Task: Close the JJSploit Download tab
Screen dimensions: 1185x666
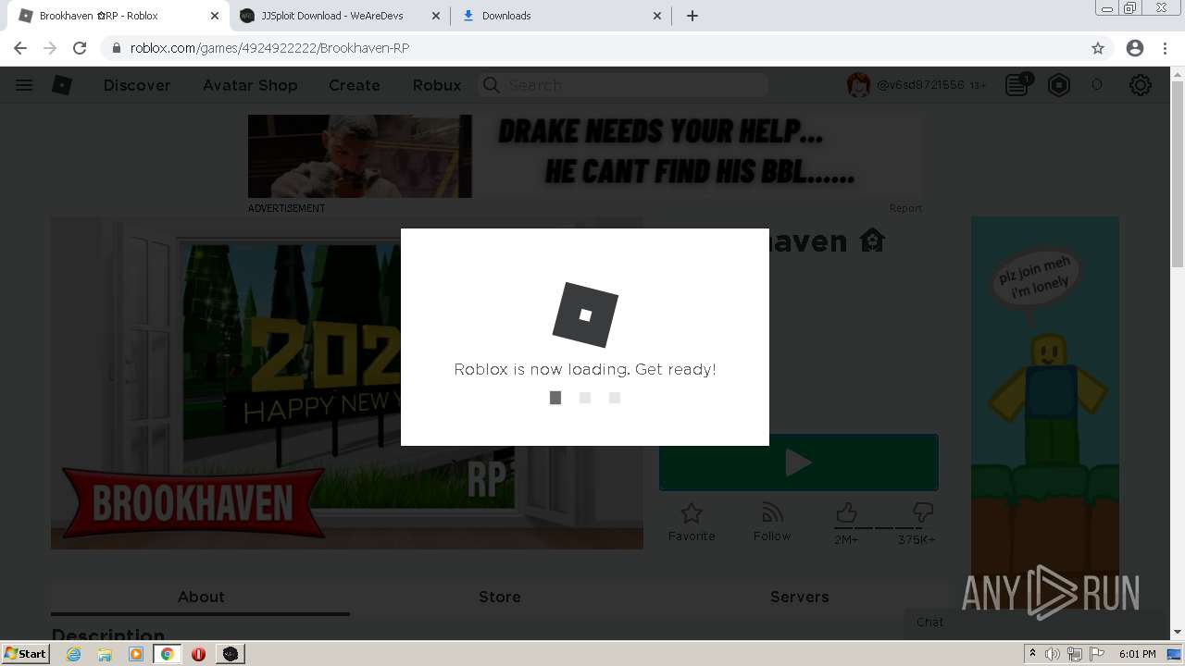Action: click(436, 16)
